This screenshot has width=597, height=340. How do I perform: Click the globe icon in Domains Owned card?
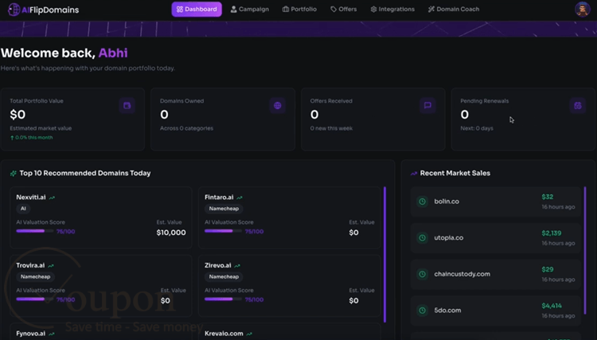[277, 105]
